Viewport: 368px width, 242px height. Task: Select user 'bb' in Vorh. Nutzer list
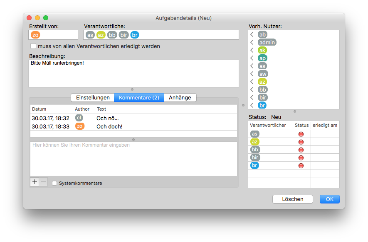click(x=263, y=90)
